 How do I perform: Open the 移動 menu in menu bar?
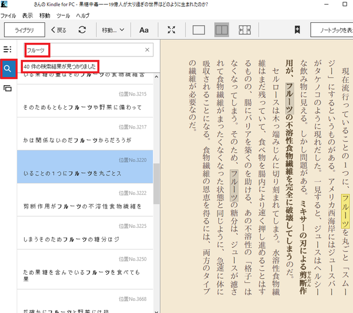[45, 15]
